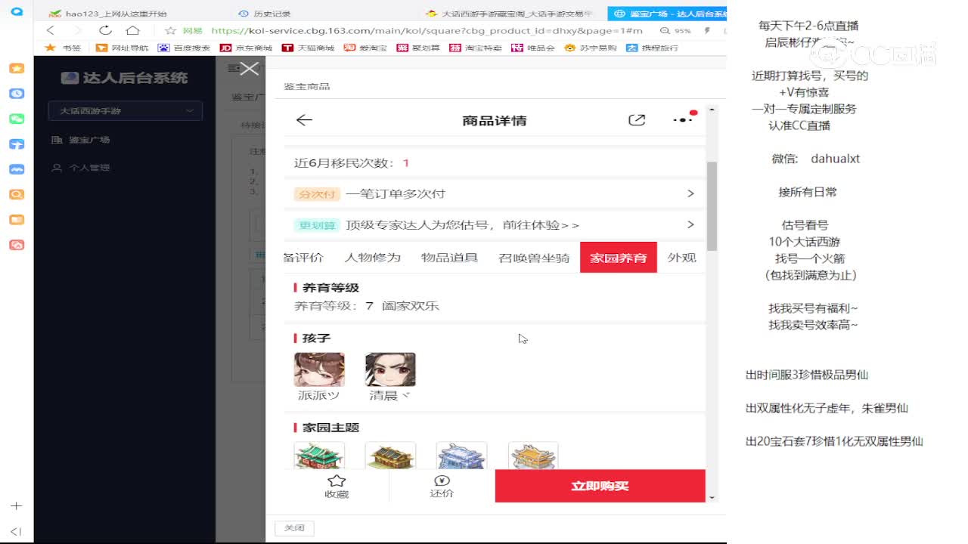968x544 pixels.
Task: Open 京东商城 bookmark
Action: tap(246, 48)
